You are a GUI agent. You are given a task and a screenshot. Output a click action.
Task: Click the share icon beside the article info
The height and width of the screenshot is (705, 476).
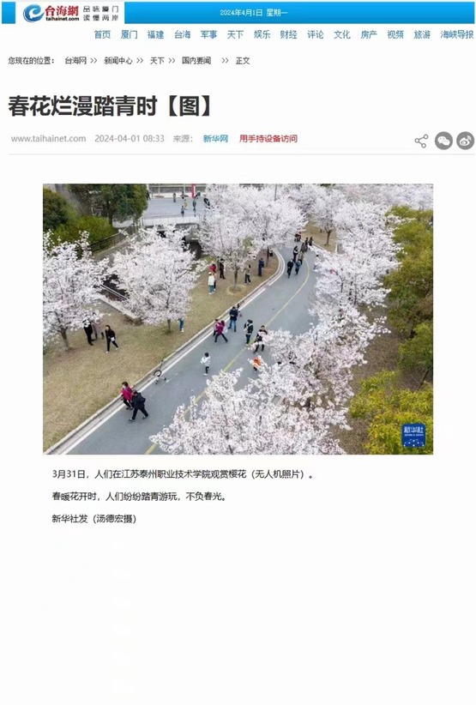(x=421, y=142)
